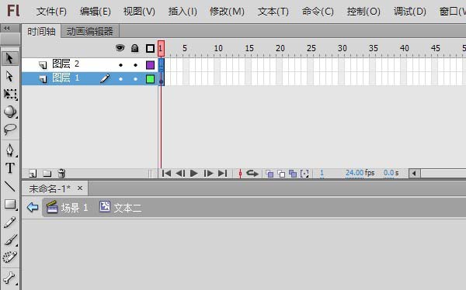The width and height of the screenshot is (466, 290).
Task: Open 视图(V) menu
Action: pyautogui.click(x=139, y=12)
